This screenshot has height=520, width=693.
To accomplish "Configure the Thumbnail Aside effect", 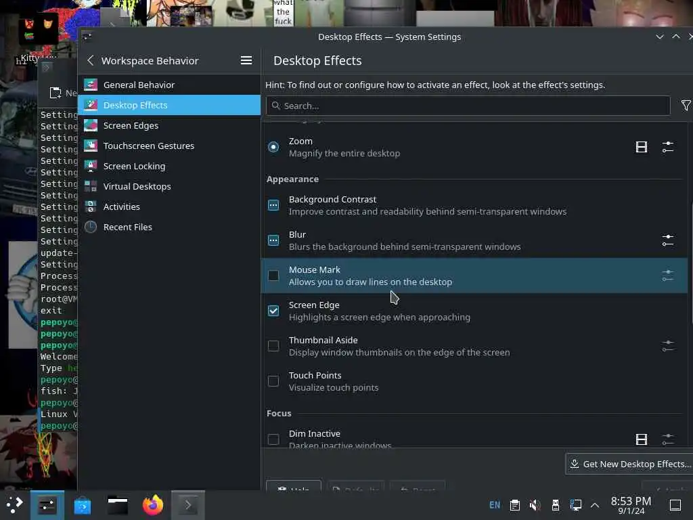I will click(668, 346).
